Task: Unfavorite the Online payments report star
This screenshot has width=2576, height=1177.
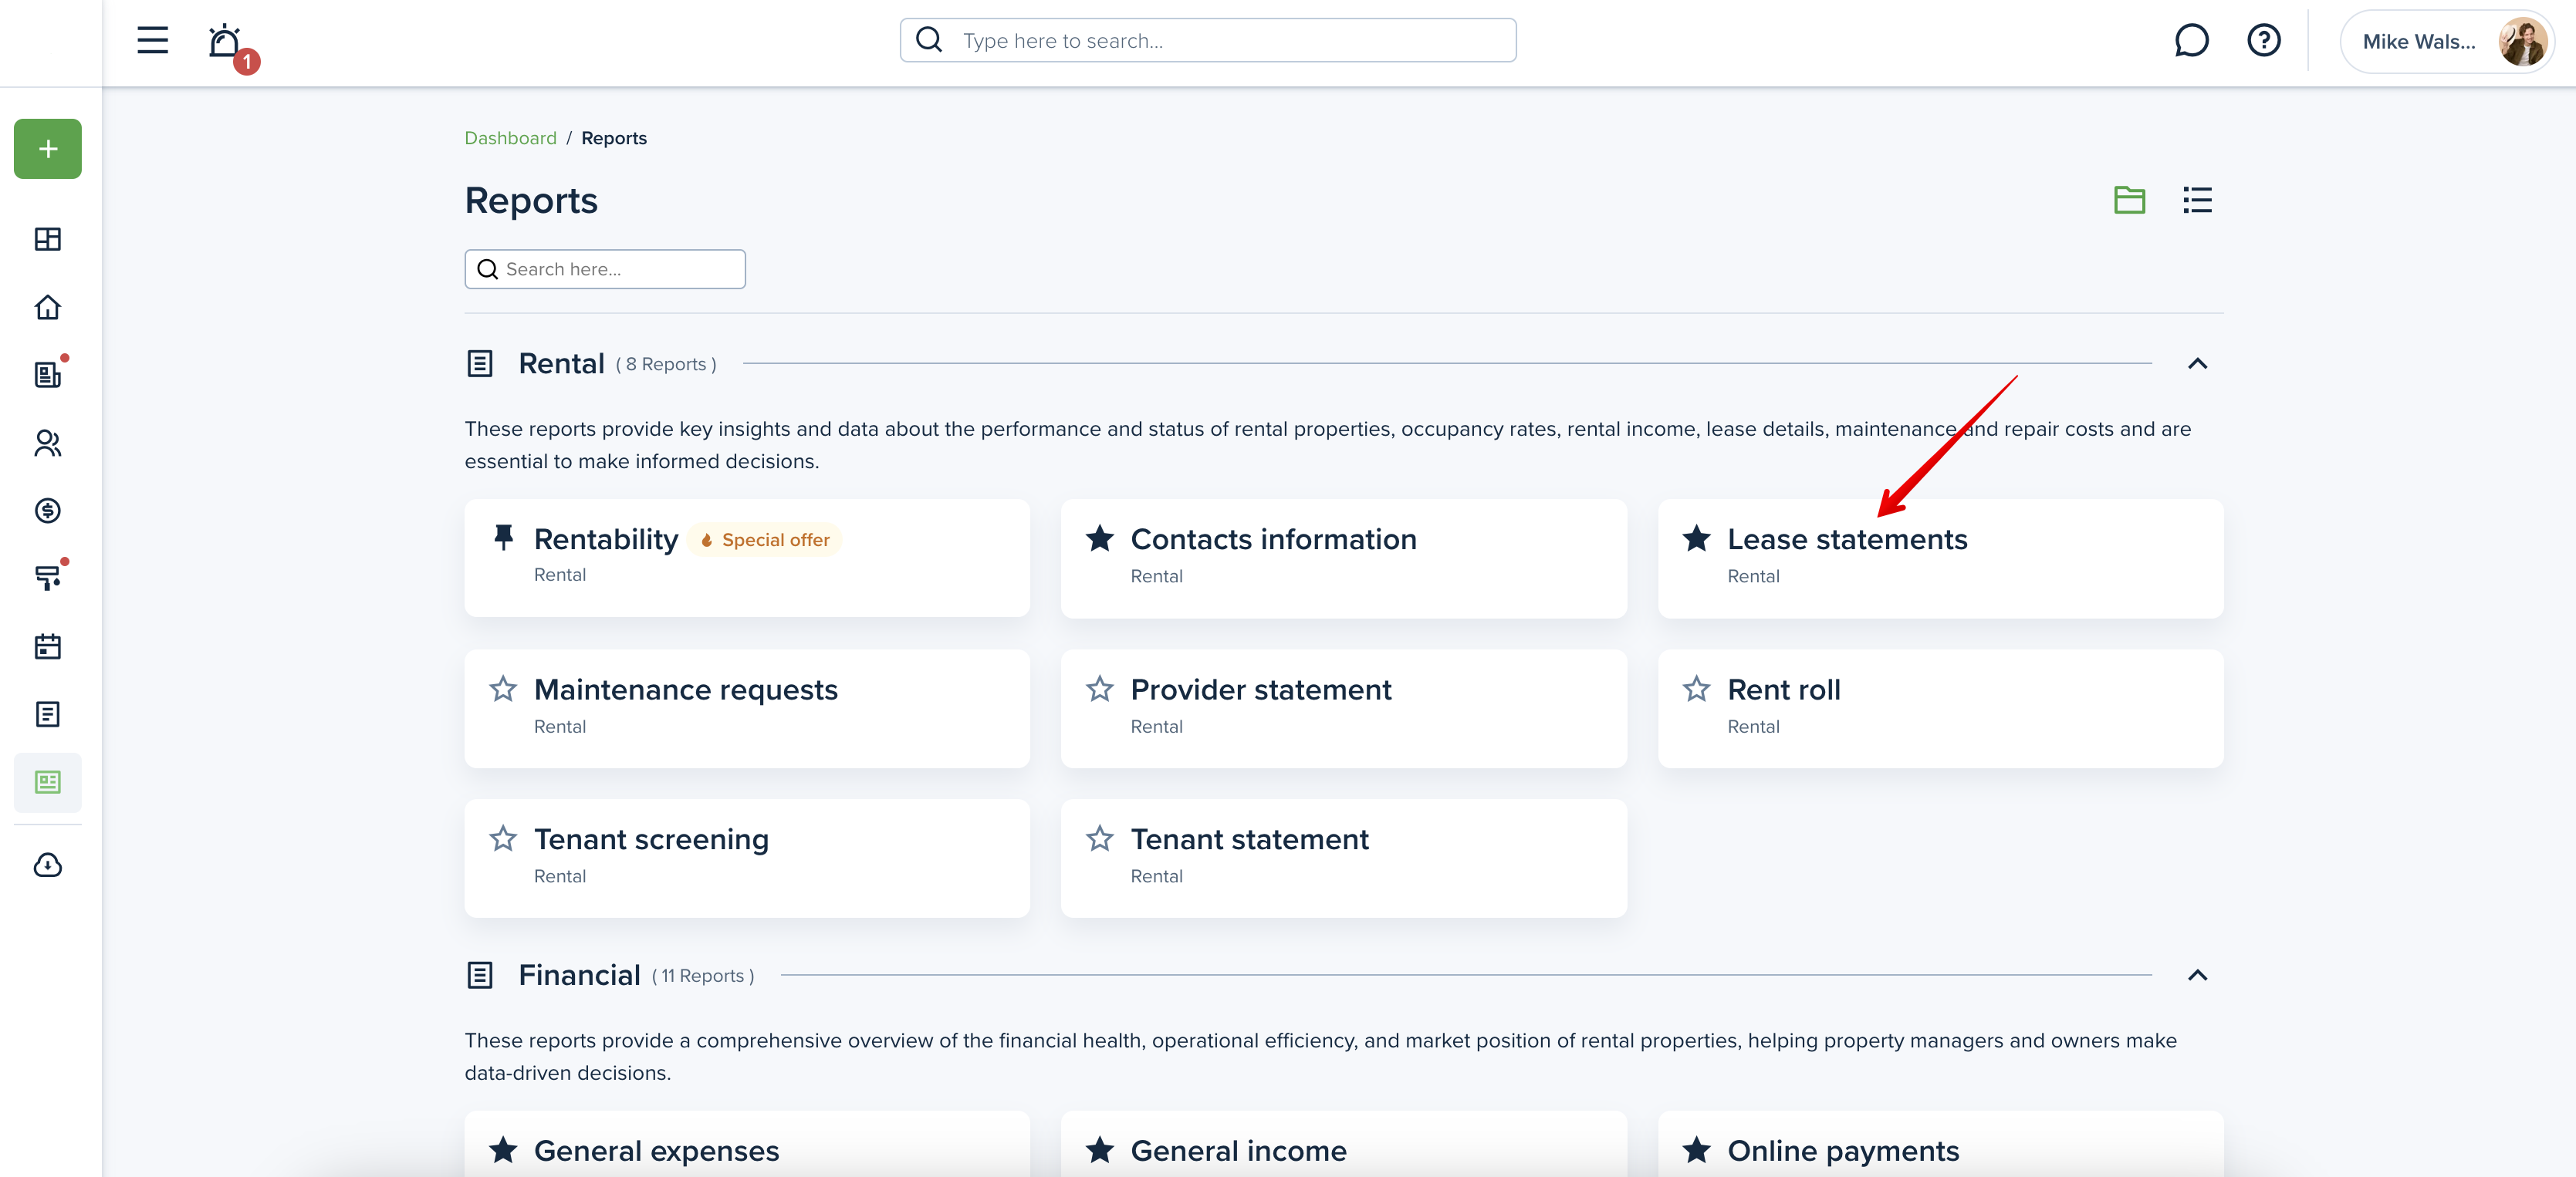Action: (1697, 1150)
